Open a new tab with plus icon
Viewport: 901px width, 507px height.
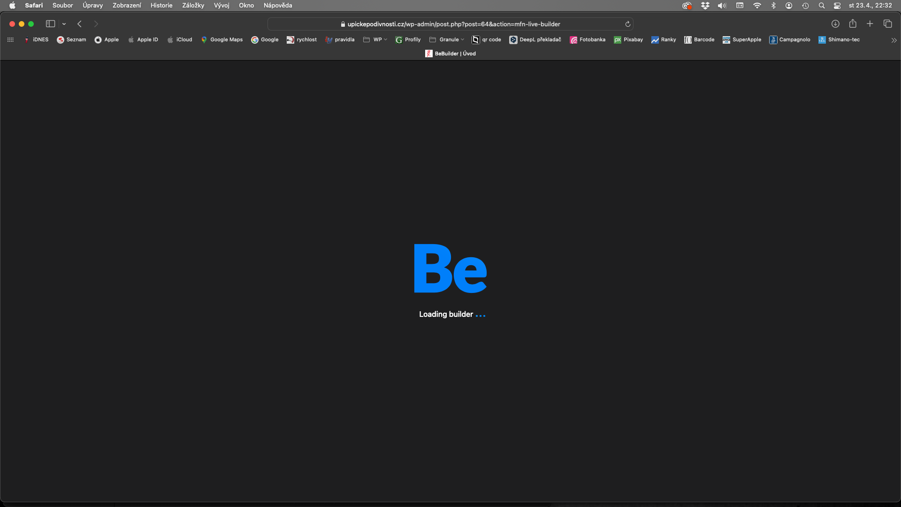[870, 24]
